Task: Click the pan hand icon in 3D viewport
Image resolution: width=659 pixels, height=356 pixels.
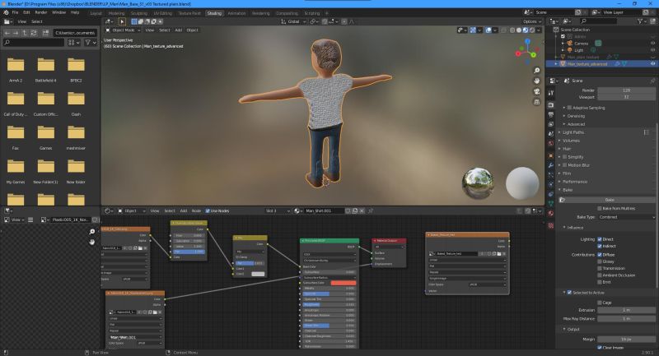Action: [x=537, y=81]
